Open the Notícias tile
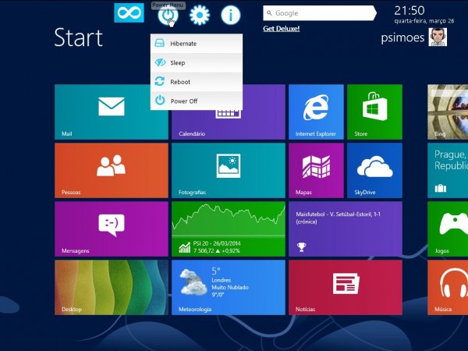 tap(346, 287)
